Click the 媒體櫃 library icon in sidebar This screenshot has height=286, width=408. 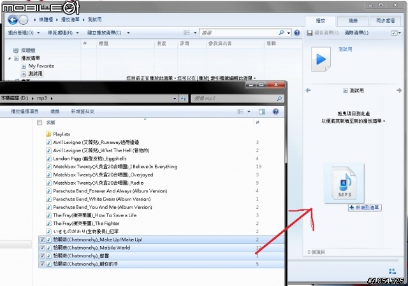(16, 50)
